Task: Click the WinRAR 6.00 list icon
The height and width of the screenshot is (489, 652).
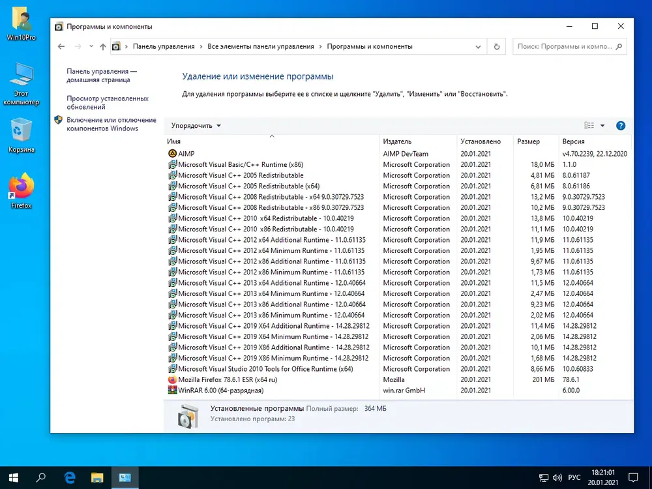Action: pos(172,390)
